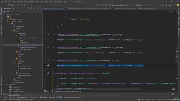Switch to AuraAbilitySystemComponent.h tab

click(125, 8)
